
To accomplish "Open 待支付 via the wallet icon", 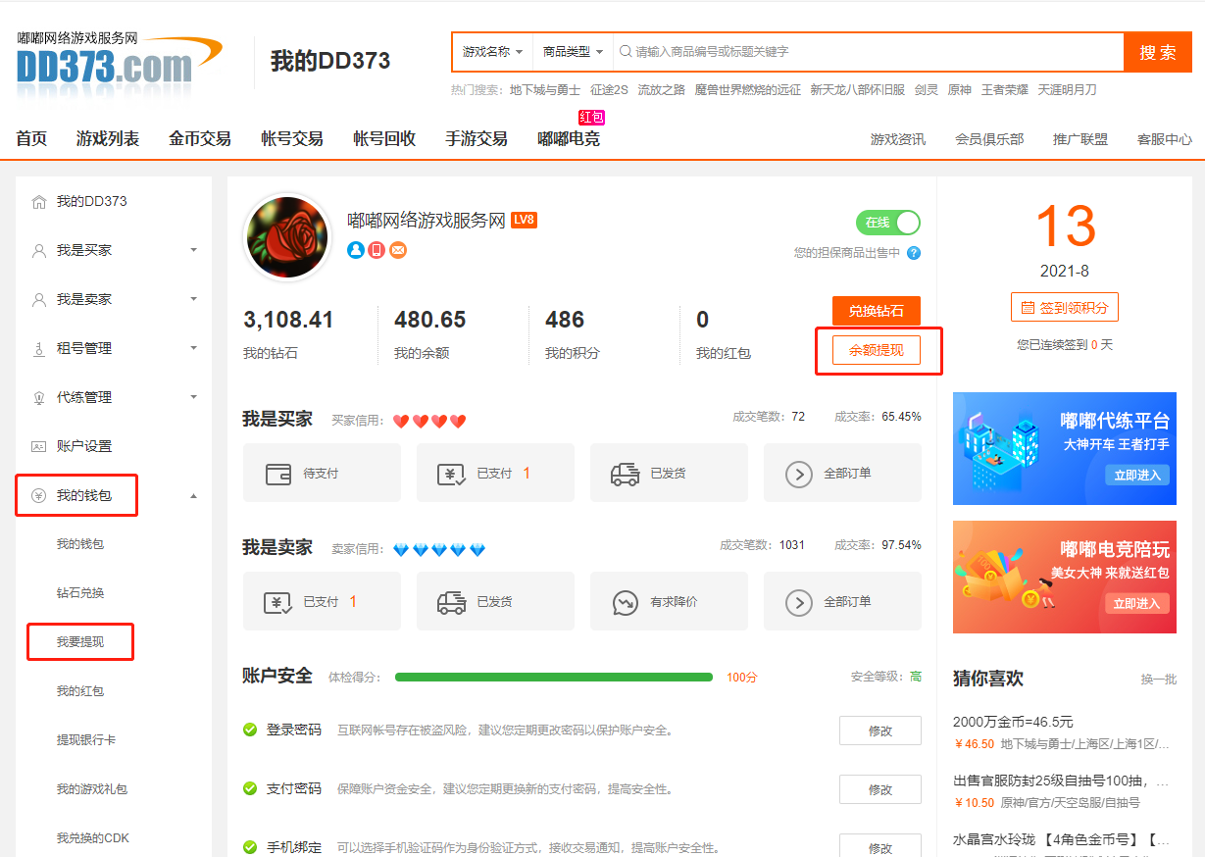I will pyautogui.click(x=278, y=473).
